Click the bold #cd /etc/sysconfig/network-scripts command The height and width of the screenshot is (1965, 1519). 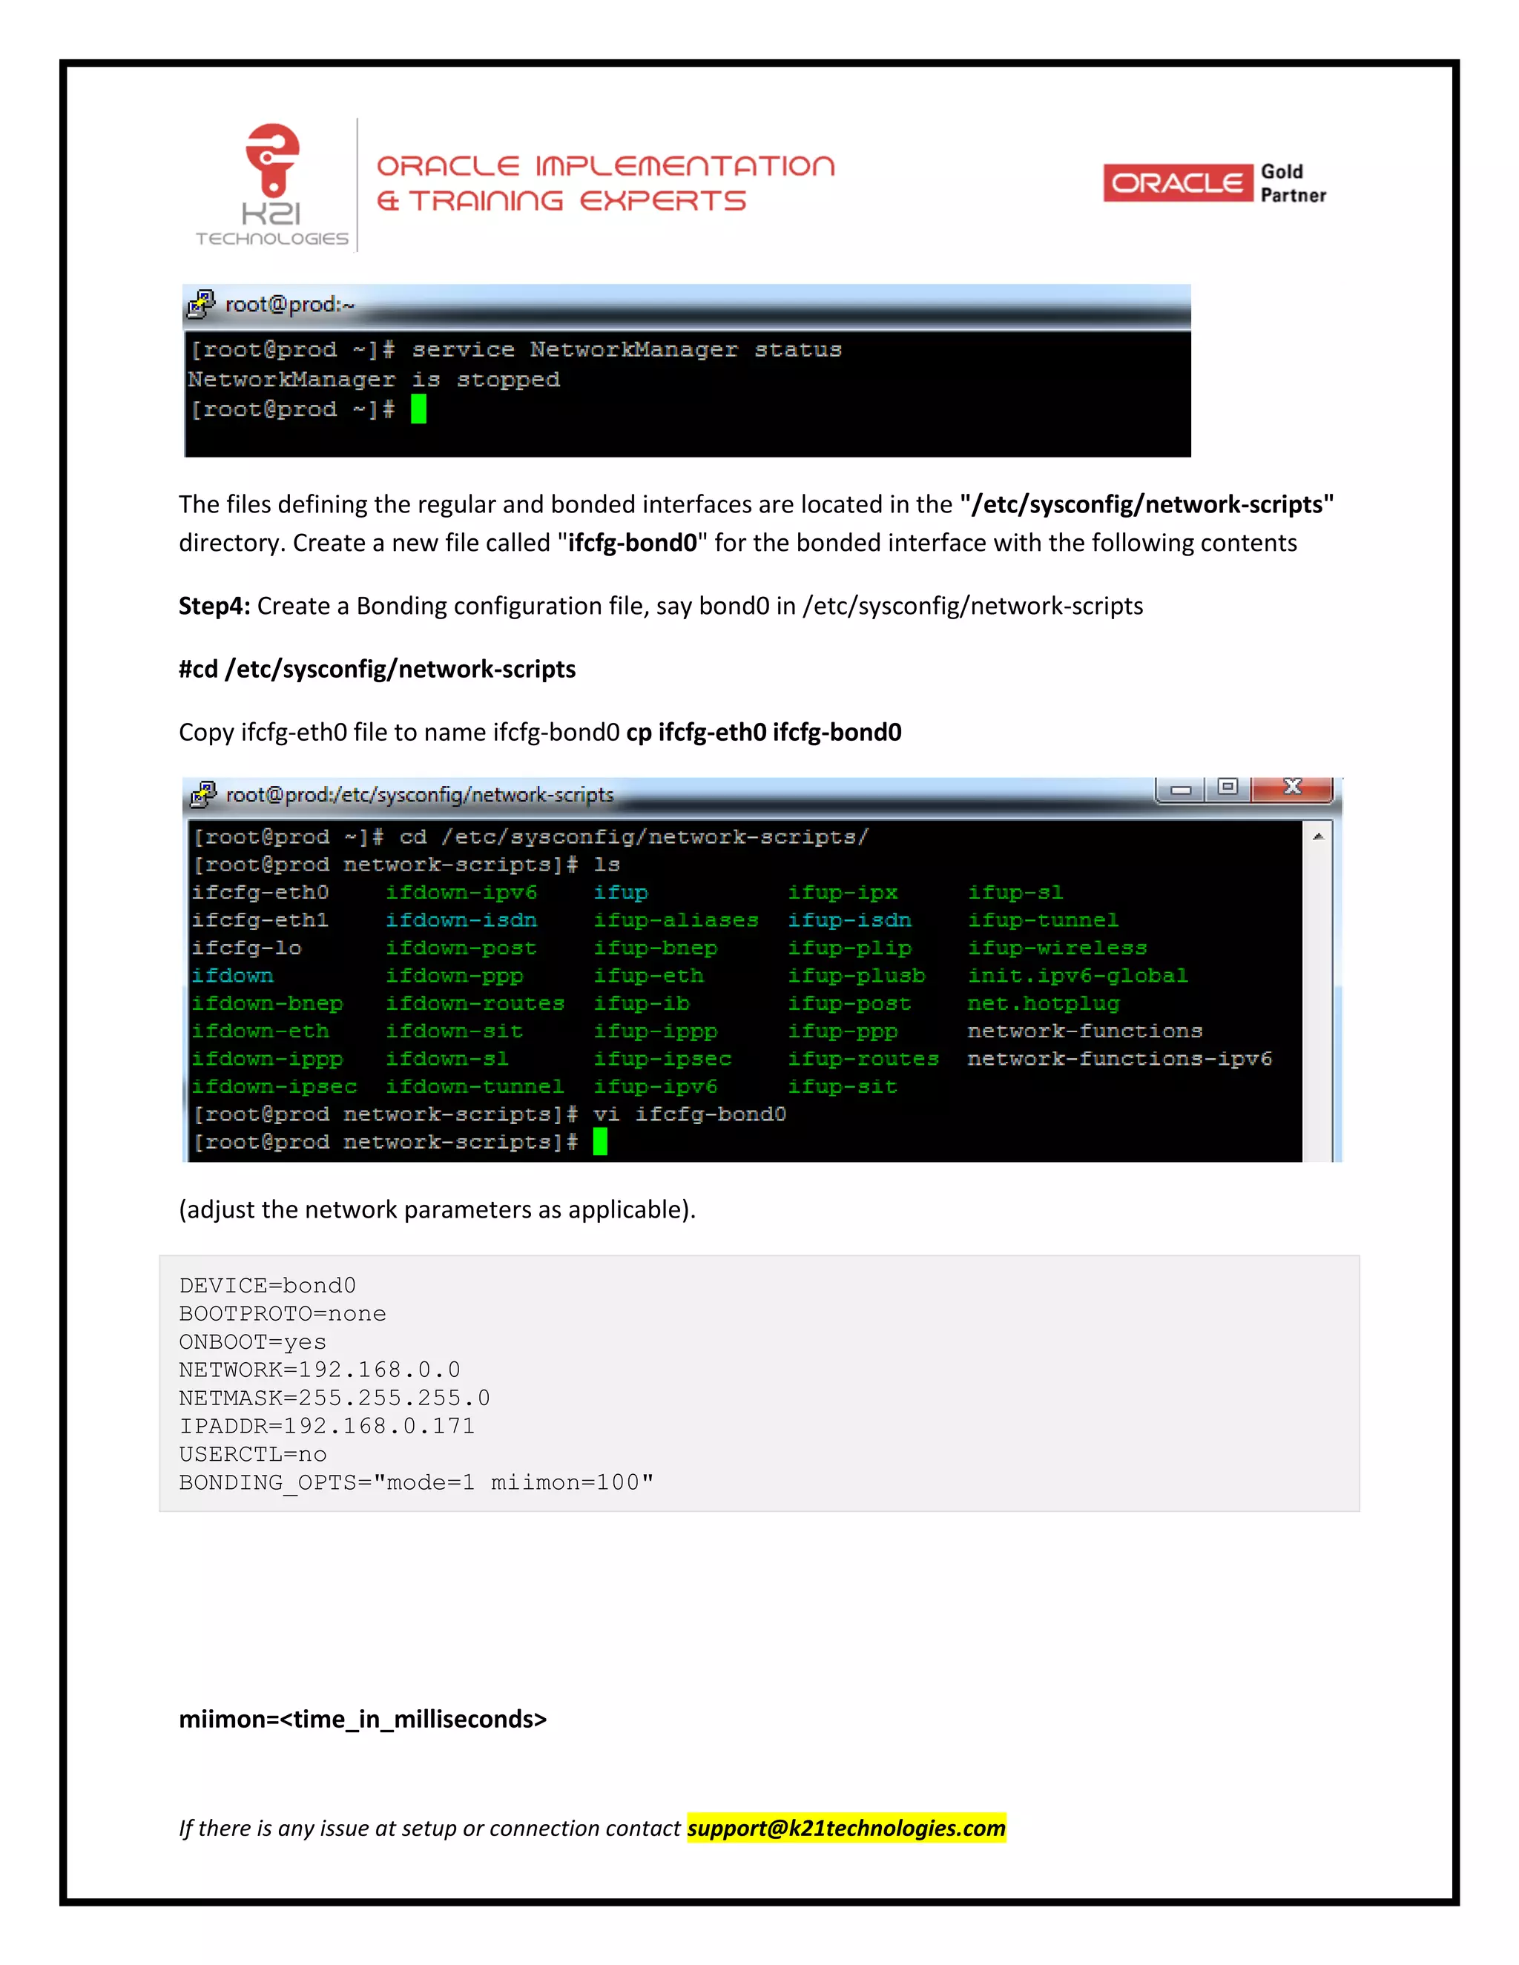tap(377, 670)
